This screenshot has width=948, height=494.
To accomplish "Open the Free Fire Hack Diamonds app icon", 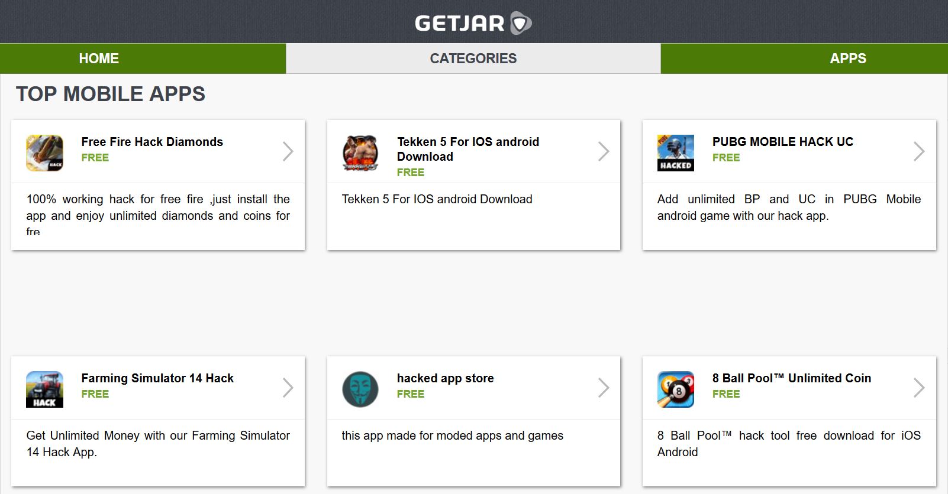I will click(44, 151).
